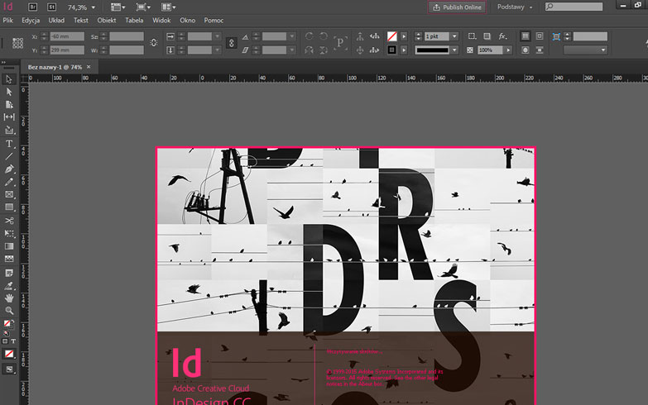Toggle constrain proportions for width and height
This screenshot has height=405, width=648.
[153, 43]
